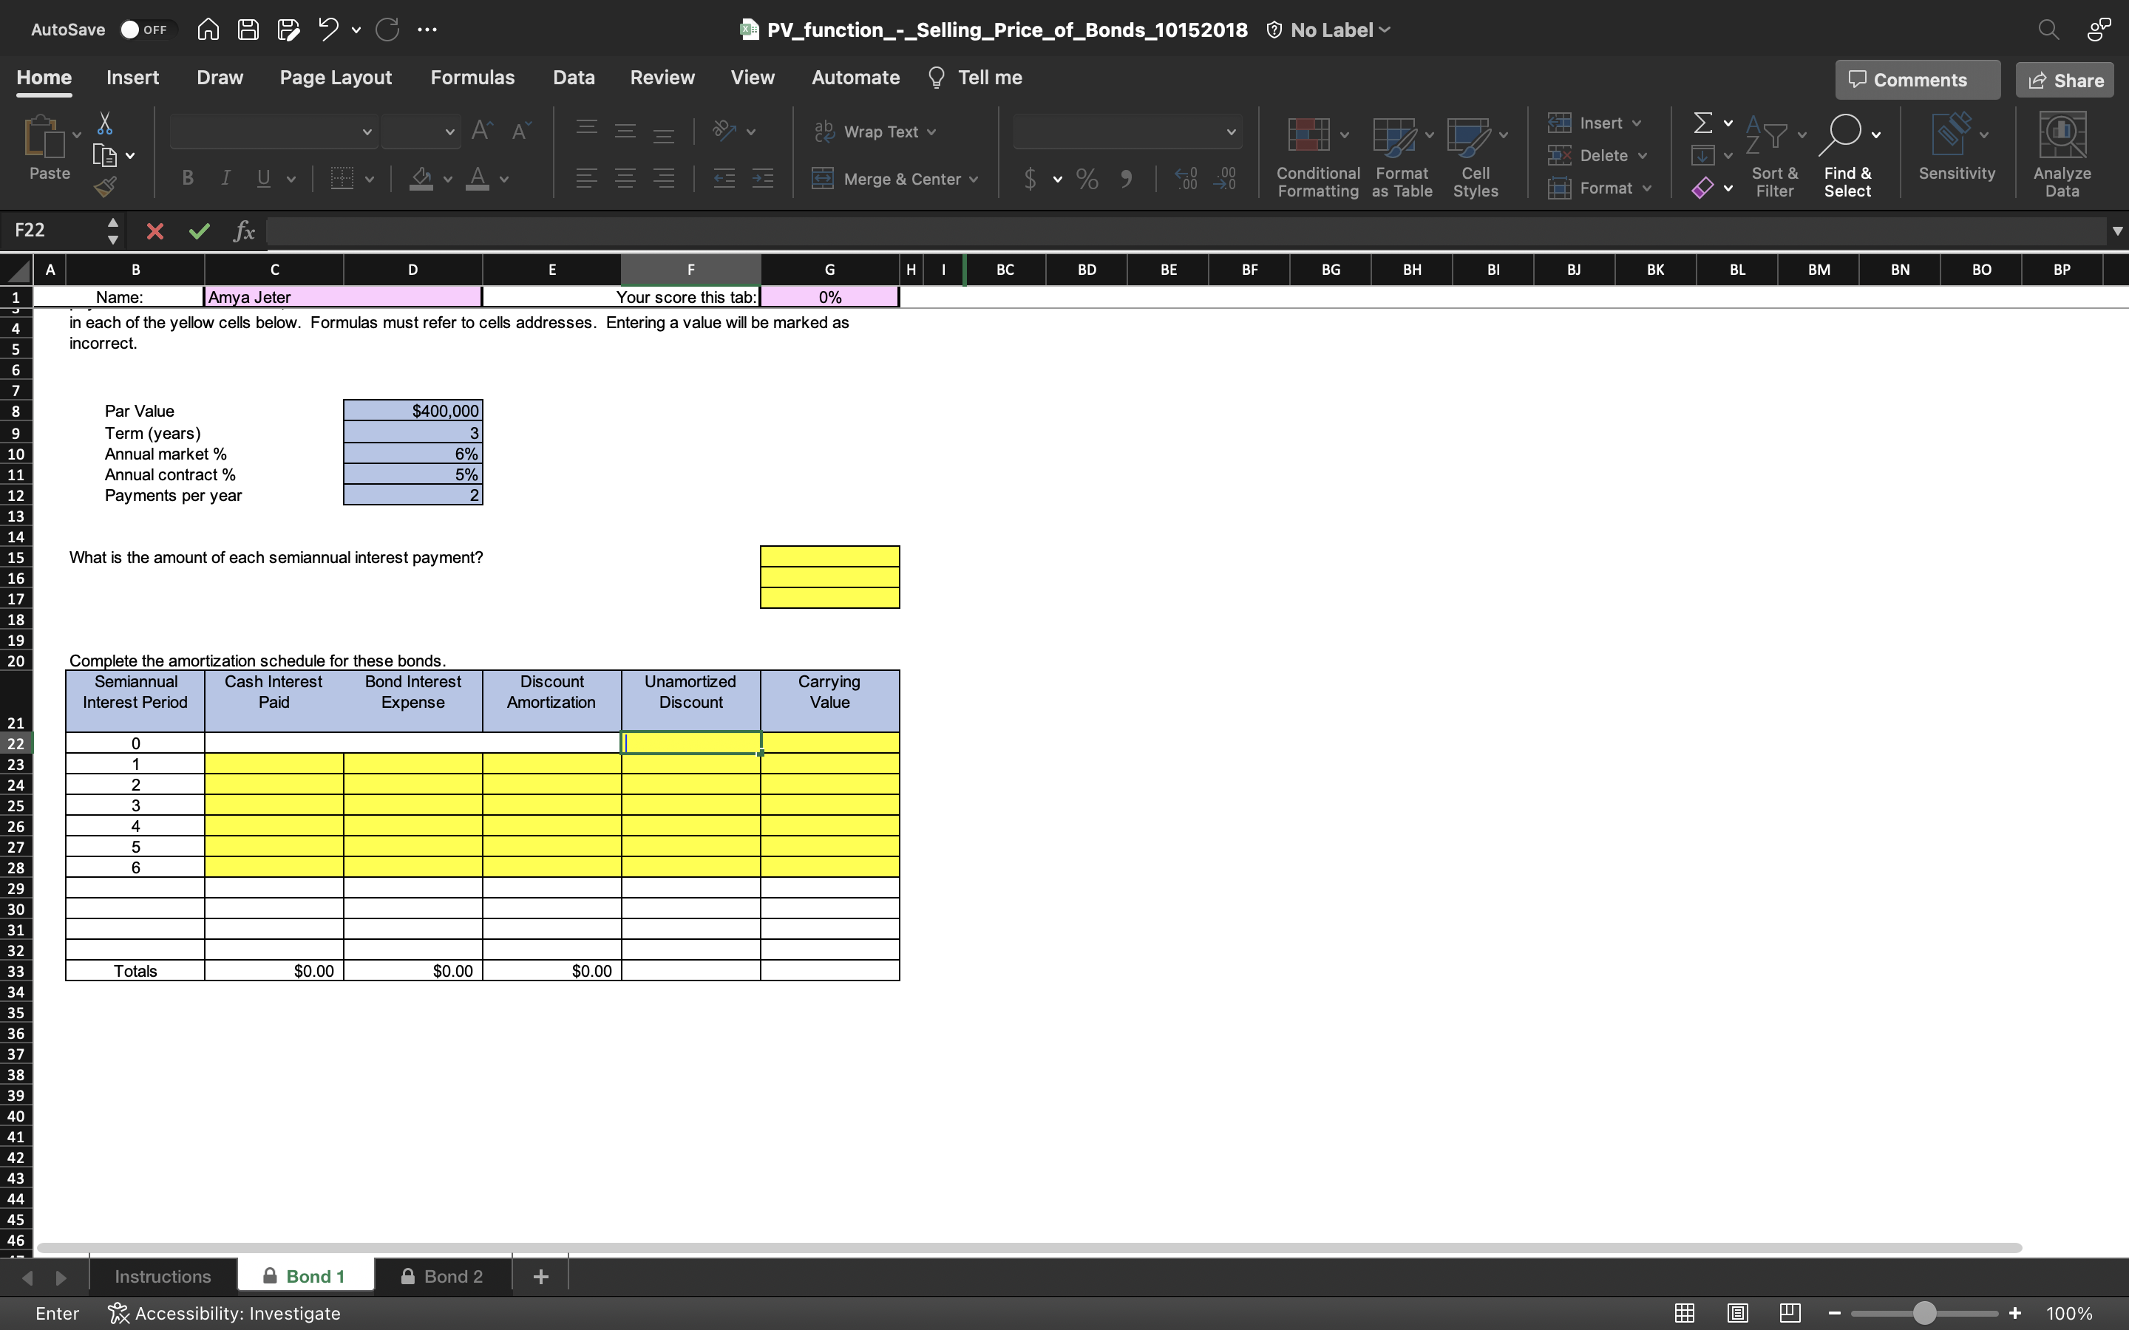
Task: Click the AutoSum icon
Action: [x=1705, y=122]
